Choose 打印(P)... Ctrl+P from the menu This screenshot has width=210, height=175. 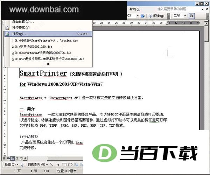click(x=48, y=34)
